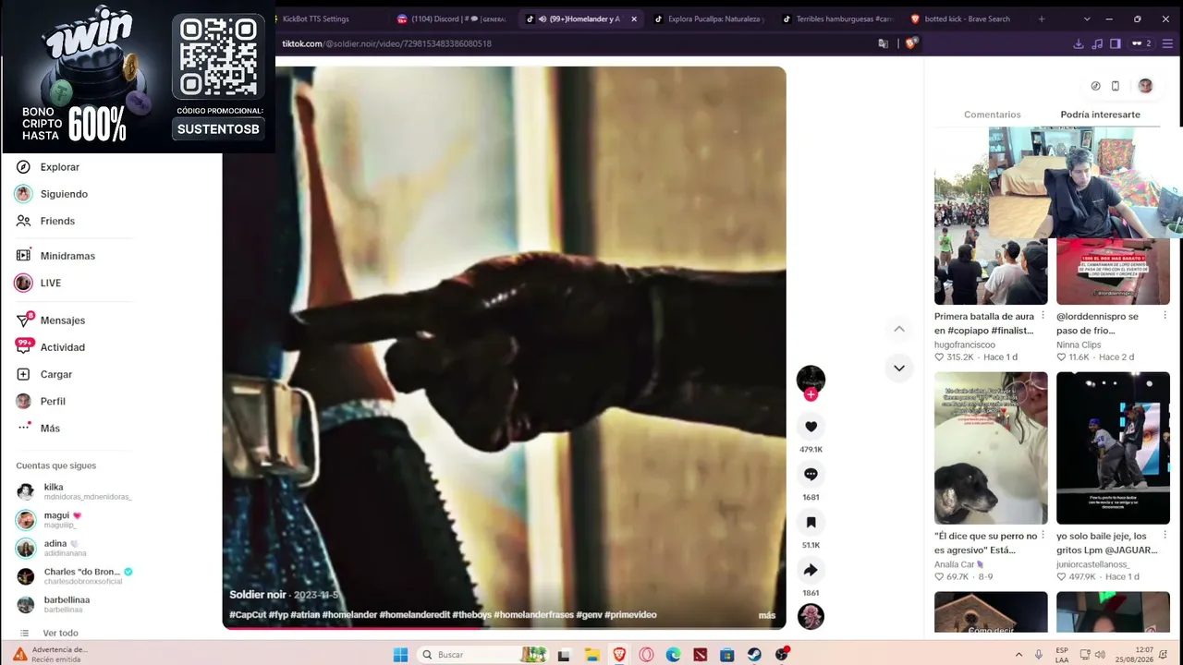The height and width of the screenshot is (665, 1183).
Task: Open the Siguiendo feed
Action: [x=64, y=194]
